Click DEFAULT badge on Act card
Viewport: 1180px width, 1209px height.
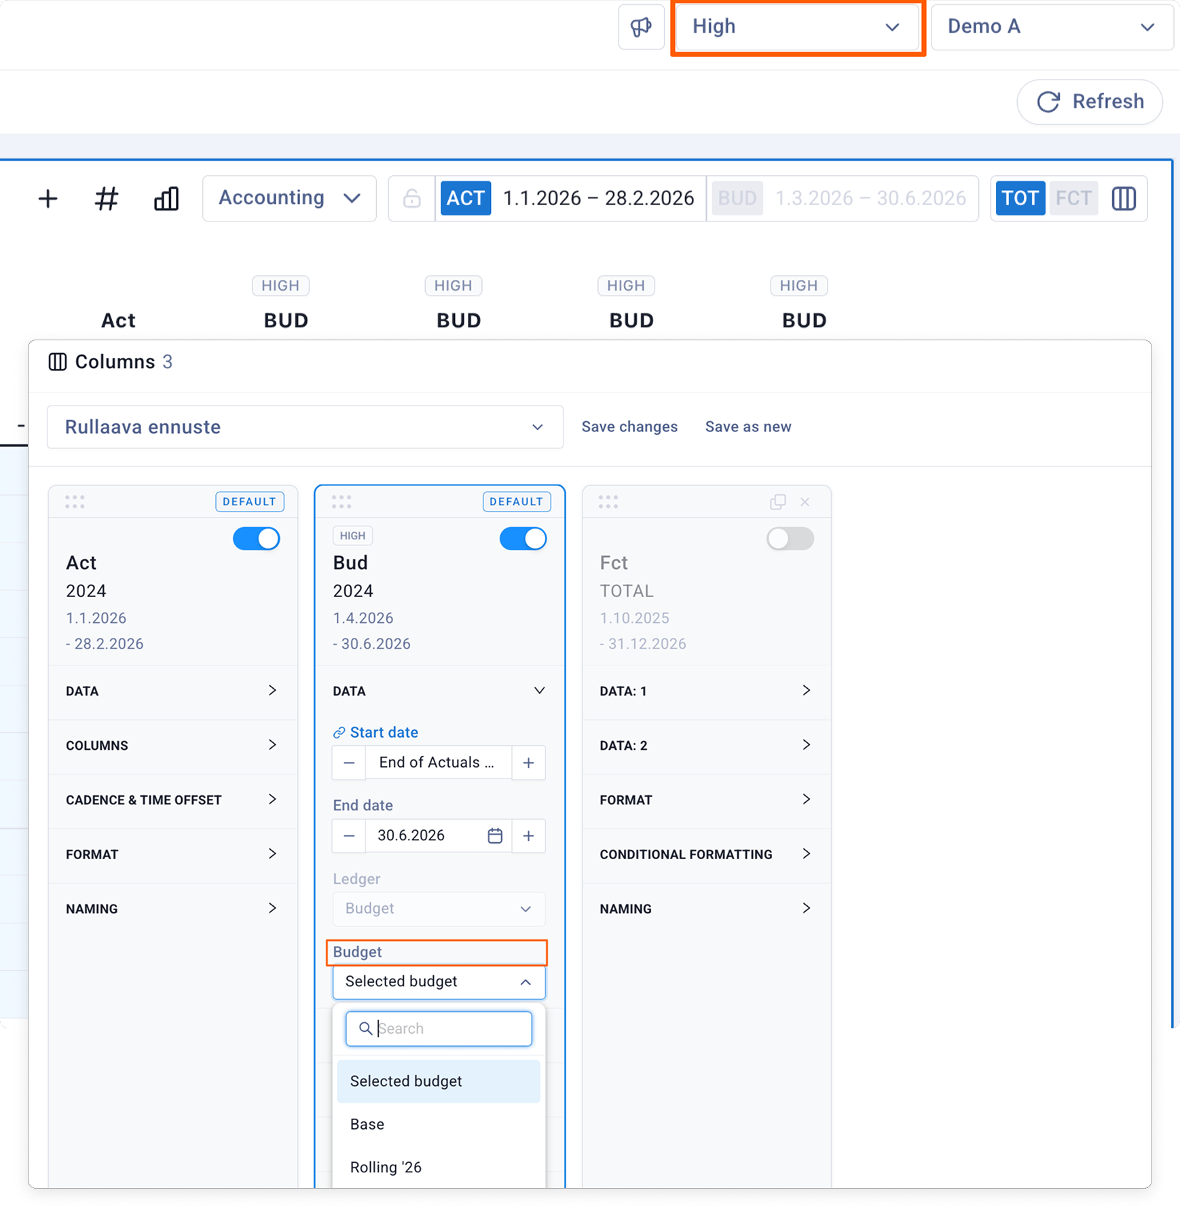coord(250,502)
